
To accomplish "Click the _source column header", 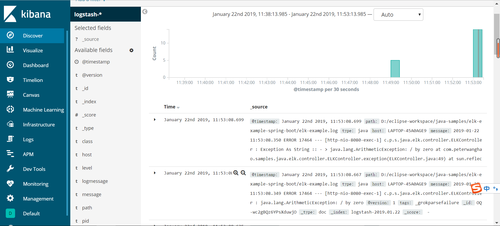I will (x=259, y=107).
